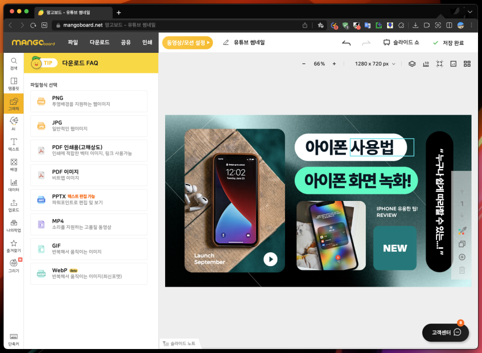Move slide up with the arrow
Screen dimensions: 482x353
462,192
